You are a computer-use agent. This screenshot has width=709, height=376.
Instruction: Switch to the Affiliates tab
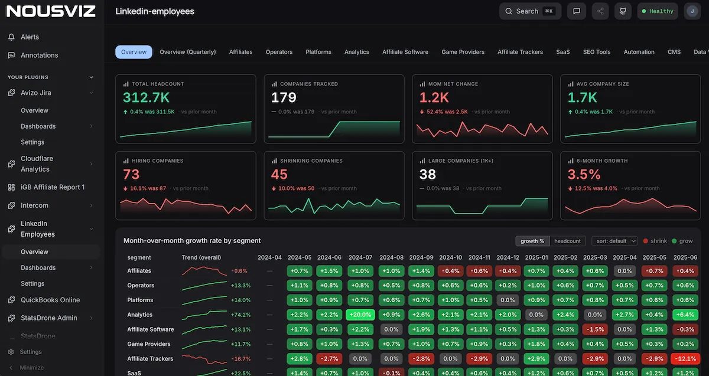click(x=241, y=52)
